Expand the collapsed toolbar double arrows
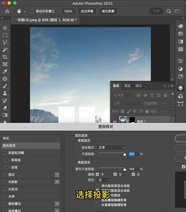Viewport: 186px width, 212px height. point(2,18)
